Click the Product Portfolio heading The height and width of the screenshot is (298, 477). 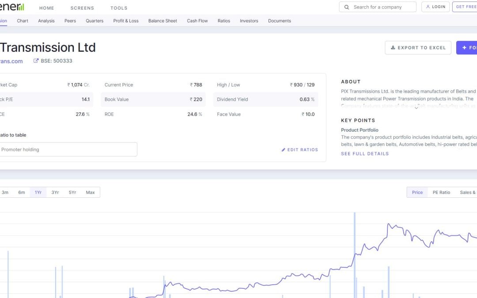point(360,130)
